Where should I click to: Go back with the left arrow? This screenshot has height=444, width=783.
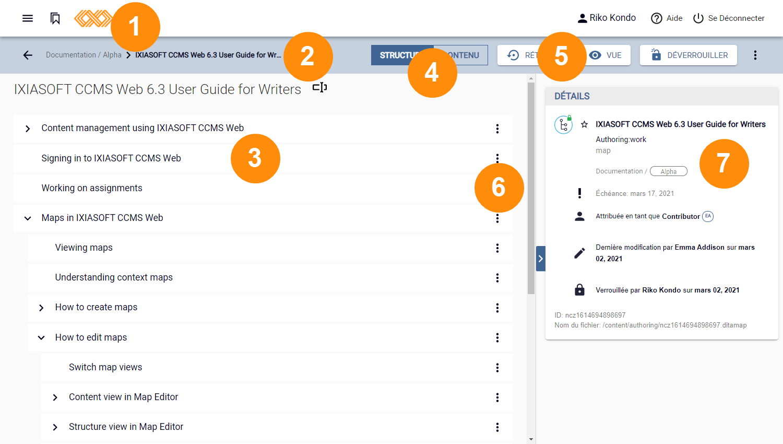[28, 55]
